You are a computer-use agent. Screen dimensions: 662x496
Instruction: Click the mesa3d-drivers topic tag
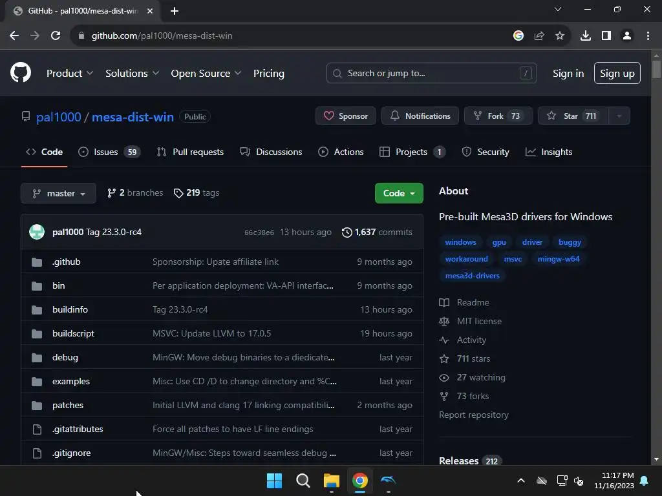(x=472, y=276)
